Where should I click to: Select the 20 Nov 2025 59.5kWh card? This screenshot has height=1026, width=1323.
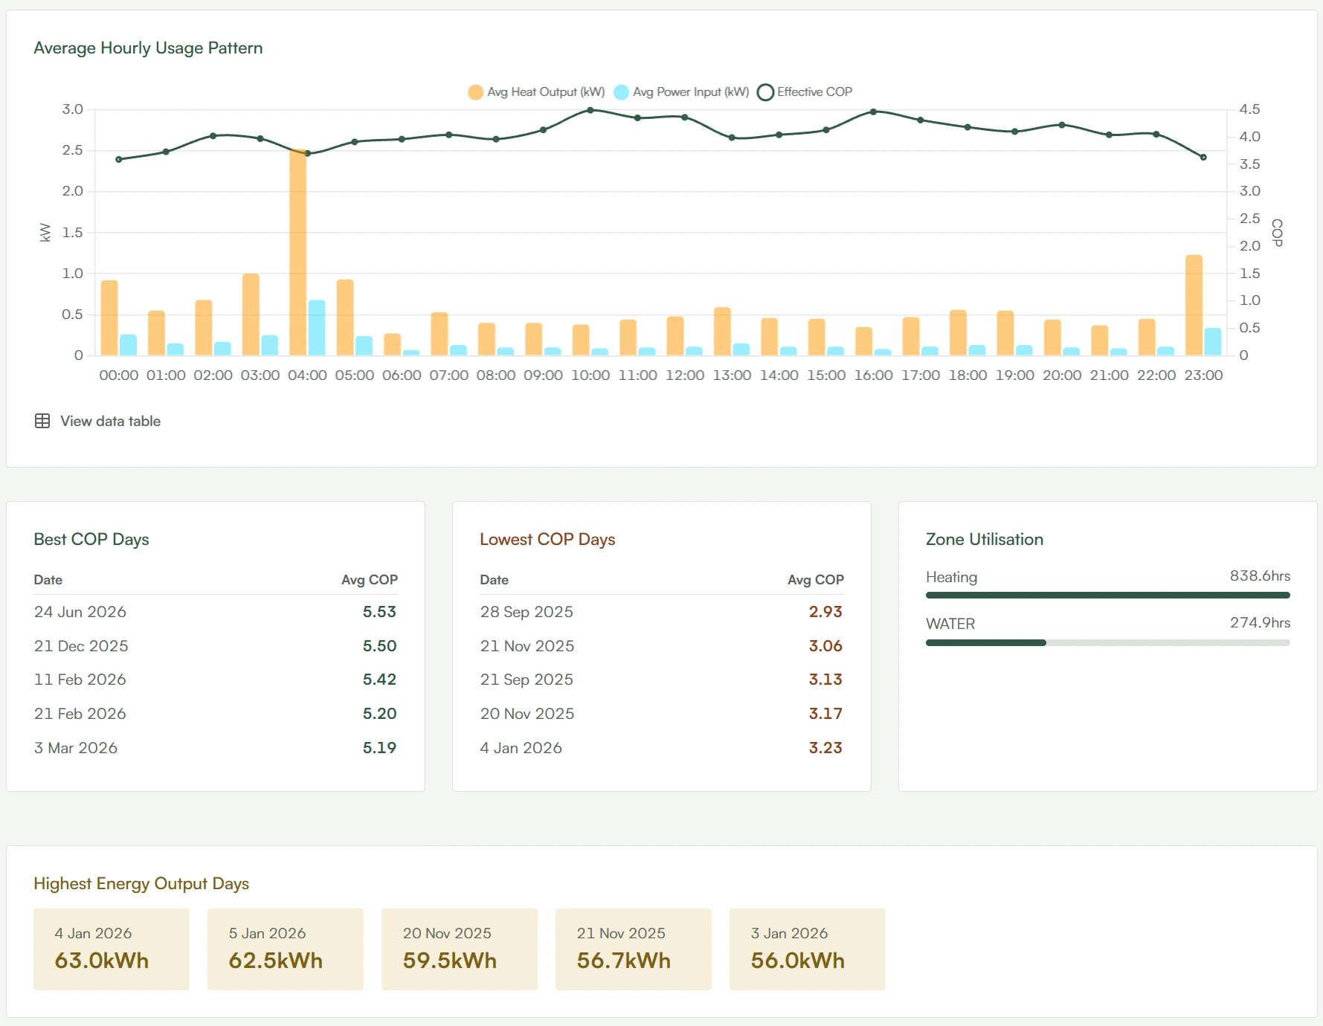pyautogui.click(x=460, y=949)
